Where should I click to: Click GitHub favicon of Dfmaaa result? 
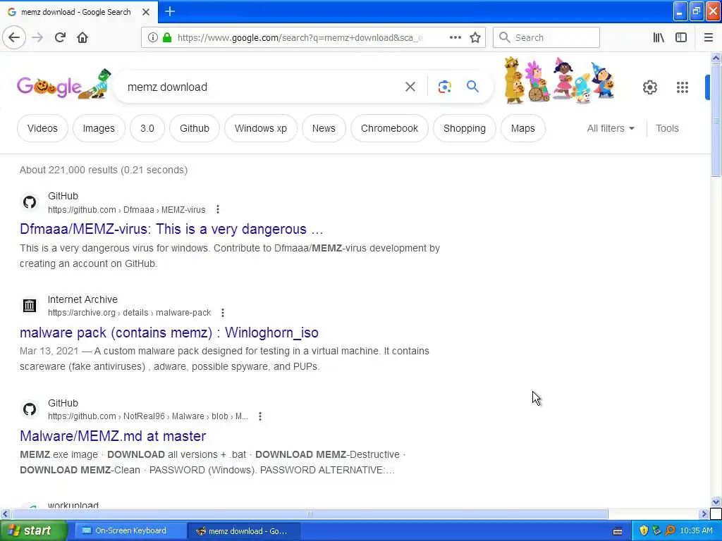[30, 202]
